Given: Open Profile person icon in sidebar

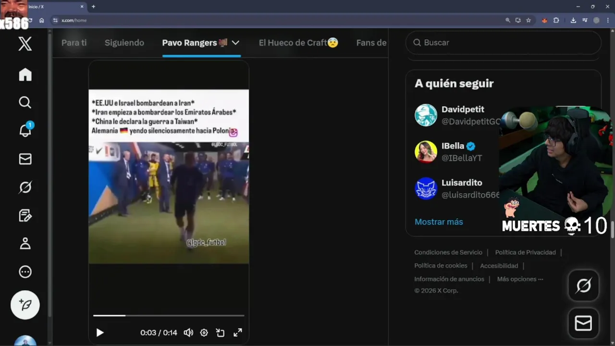Looking at the screenshot, I should [x=25, y=243].
